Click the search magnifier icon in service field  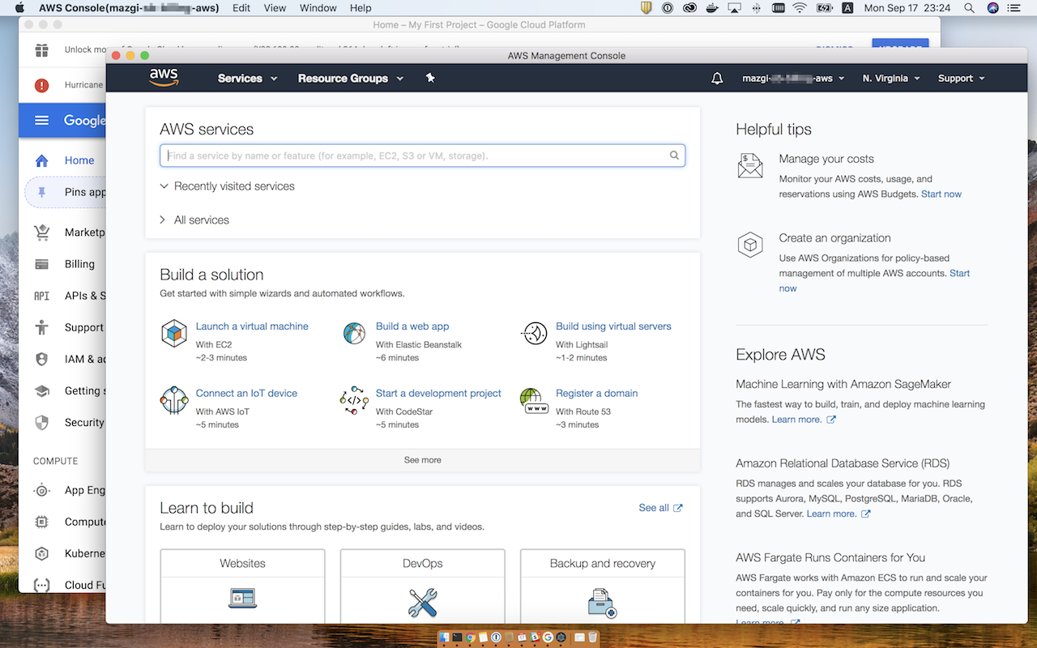coord(674,156)
